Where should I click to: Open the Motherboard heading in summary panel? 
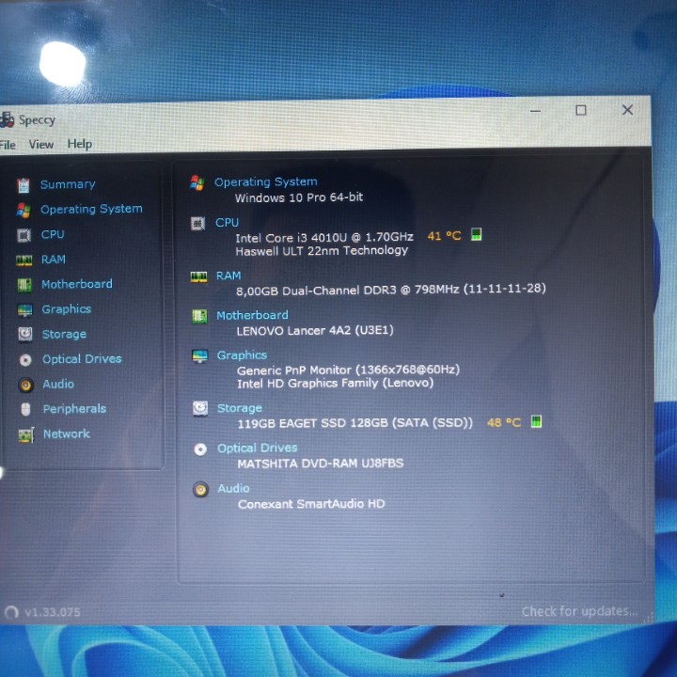(x=252, y=316)
